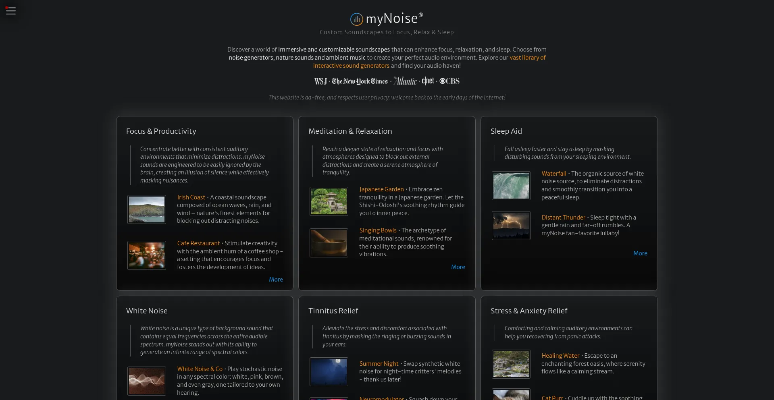This screenshot has width=774, height=400.
Task: Click the Stress & Anxiety Relief heading
Action: (x=528, y=311)
